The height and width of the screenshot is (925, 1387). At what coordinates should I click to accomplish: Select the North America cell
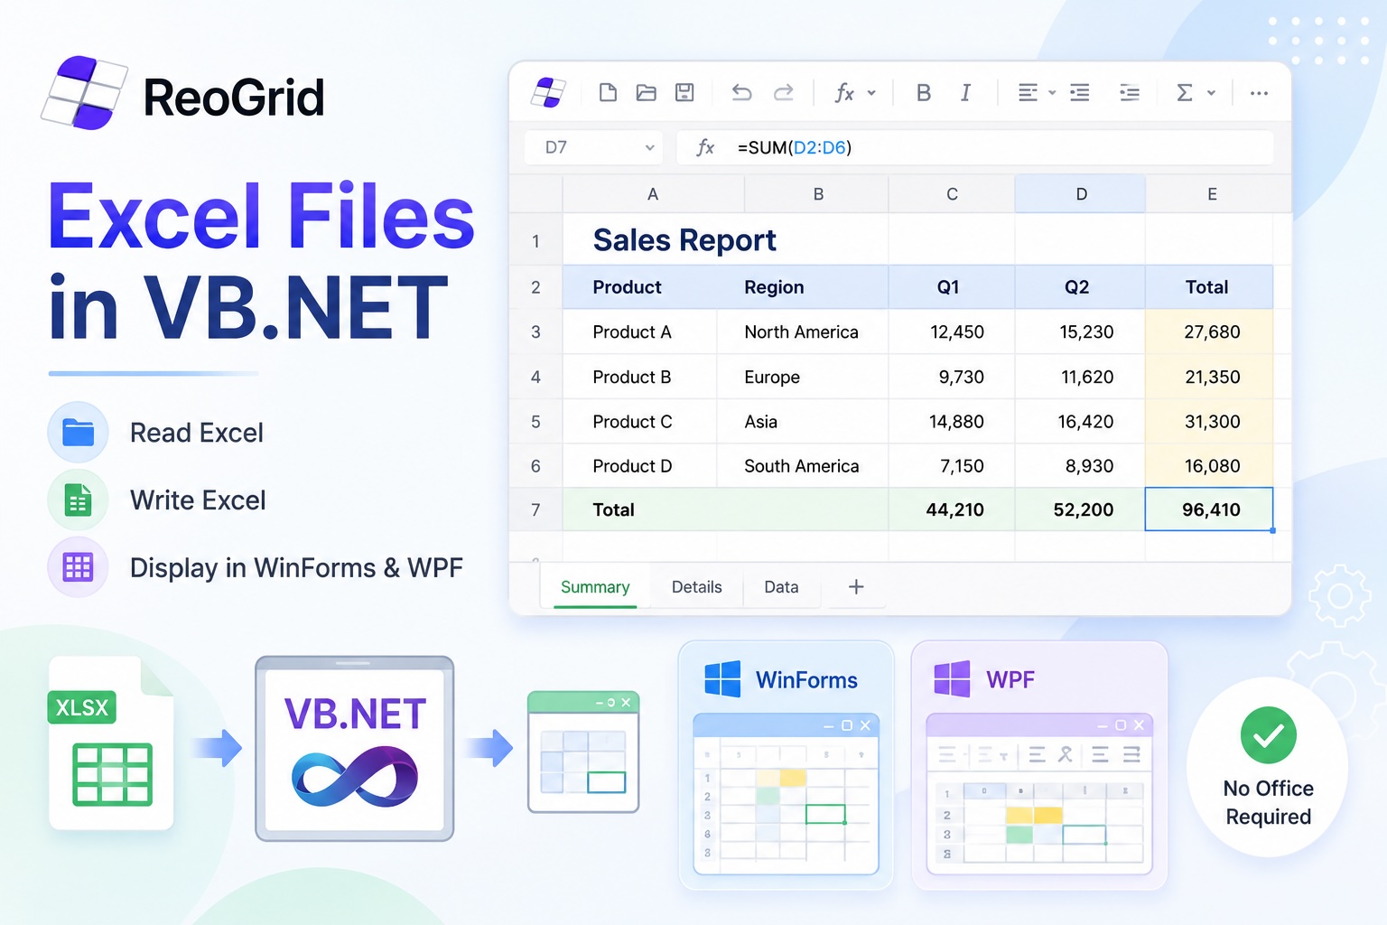pyautogui.click(x=802, y=332)
